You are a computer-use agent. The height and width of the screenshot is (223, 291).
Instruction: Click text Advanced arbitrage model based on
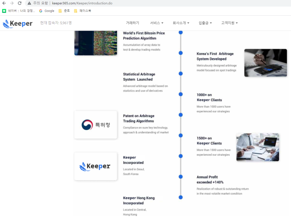[x=146, y=86]
